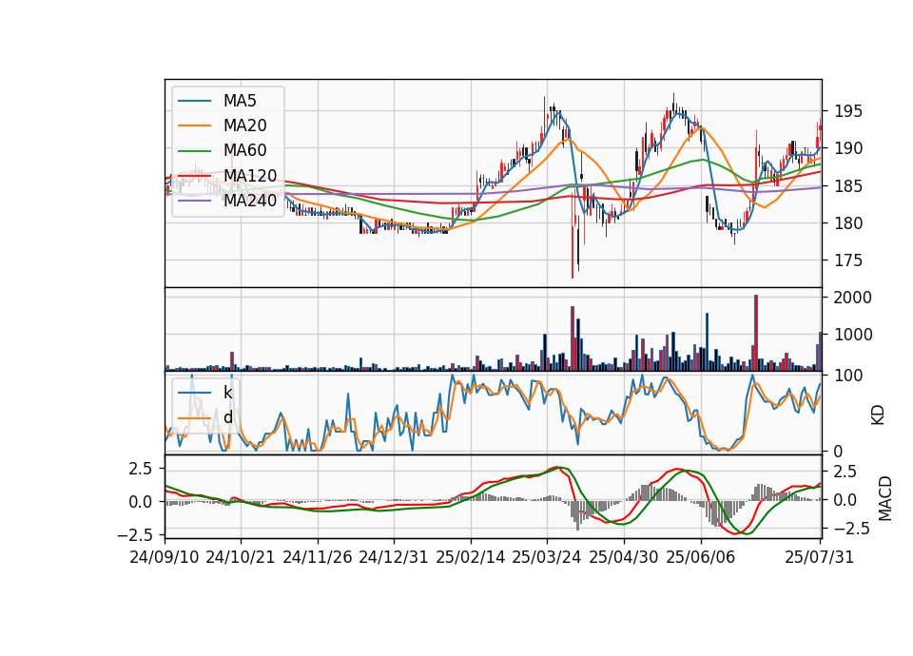Click the 25/06/06 date label

pyautogui.click(x=701, y=557)
